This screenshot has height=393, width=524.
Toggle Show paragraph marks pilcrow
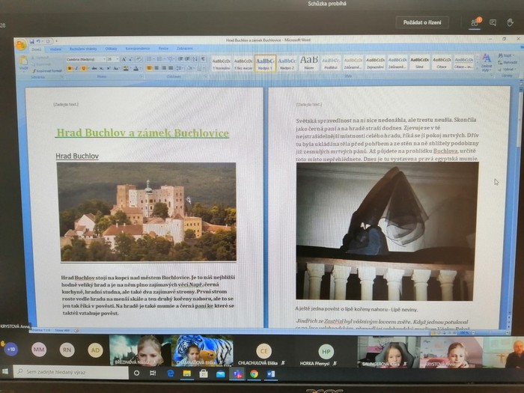pos(203,59)
